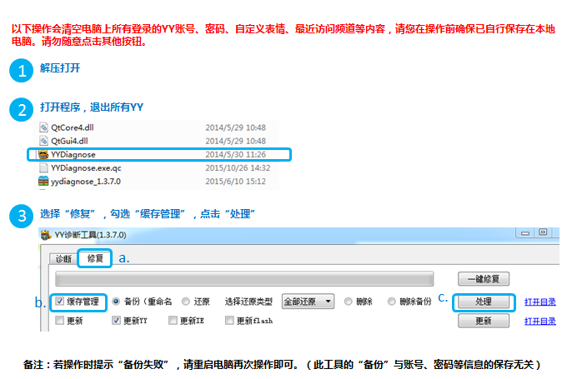Click the 处理 button

pyautogui.click(x=484, y=302)
